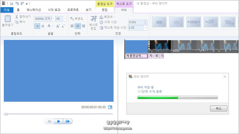Select the 이 caption marker on timeline
239x134 pixels.
tap(162, 56)
